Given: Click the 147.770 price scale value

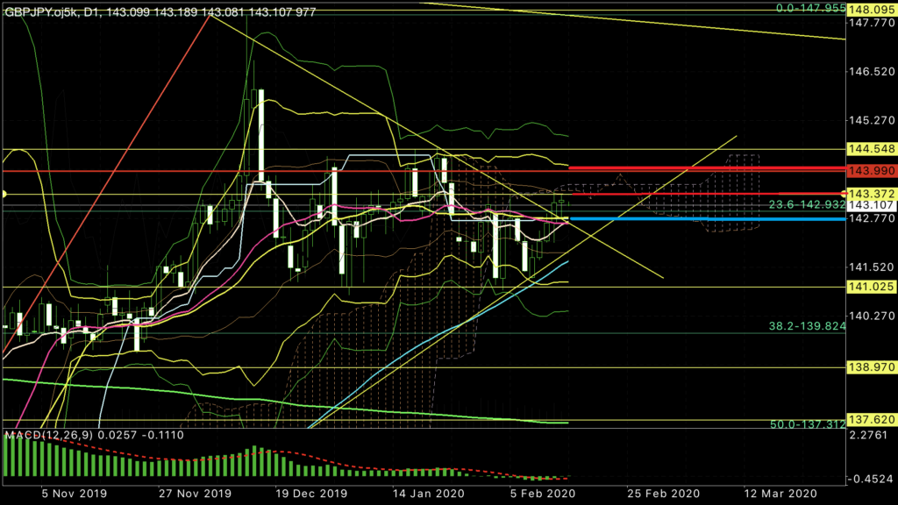Looking at the screenshot, I should [x=871, y=23].
